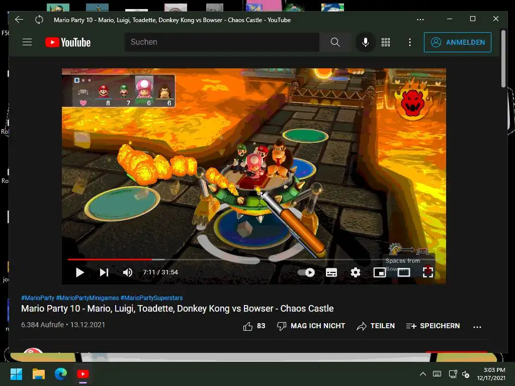Open the YouTube apps grid

[386, 42]
